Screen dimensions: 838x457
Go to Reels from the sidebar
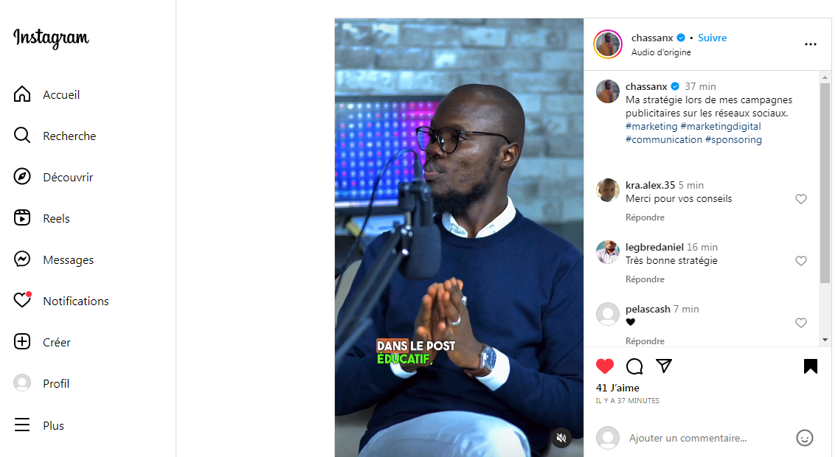coord(22,218)
